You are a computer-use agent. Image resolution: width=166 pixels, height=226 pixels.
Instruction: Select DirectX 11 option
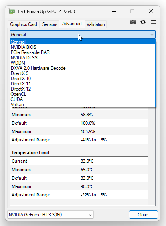pyautogui.click(x=83, y=84)
